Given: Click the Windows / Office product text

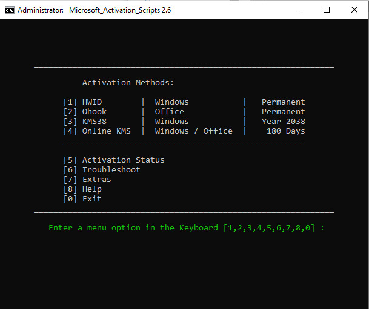Looking at the screenshot, I should 193,131.
